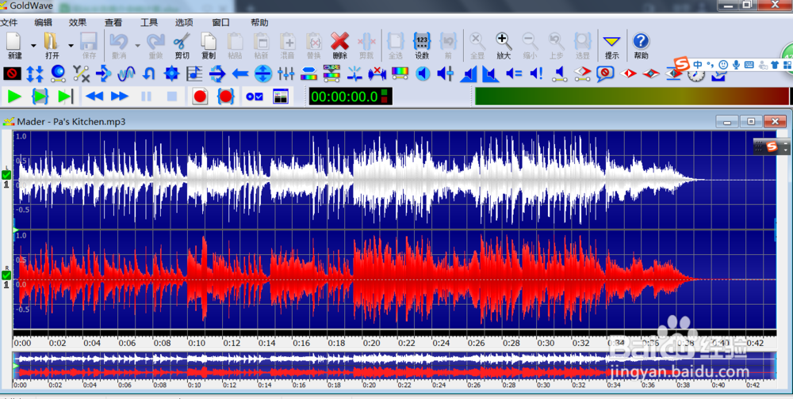This screenshot has width=793, height=399.
Task: Click the speech bubble with red prohibition icon
Action: point(605,74)
